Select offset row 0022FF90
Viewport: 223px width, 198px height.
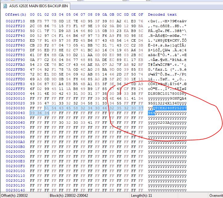pyautogui.click(x=15, y=60)
